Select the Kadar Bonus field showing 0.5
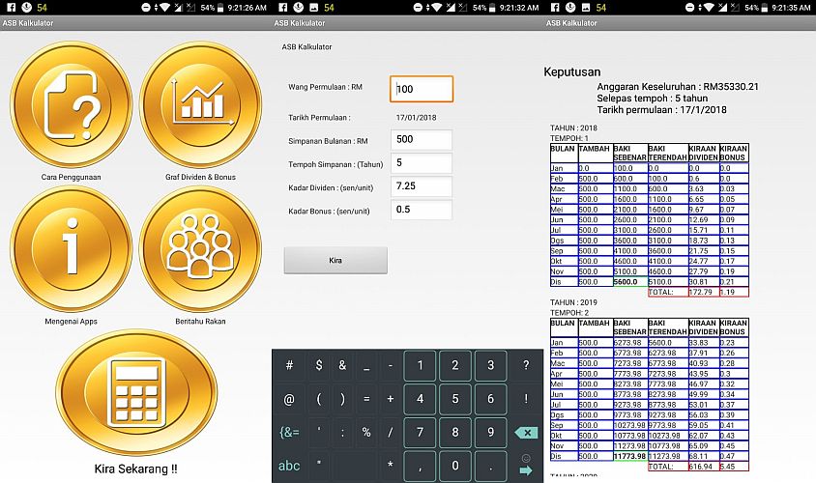This screenshot has height=483, width=816. pyautogui.click(x=422, y=210)
